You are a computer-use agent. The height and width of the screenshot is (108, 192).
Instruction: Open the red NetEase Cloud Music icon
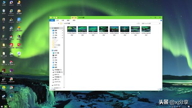coord(11,46)
